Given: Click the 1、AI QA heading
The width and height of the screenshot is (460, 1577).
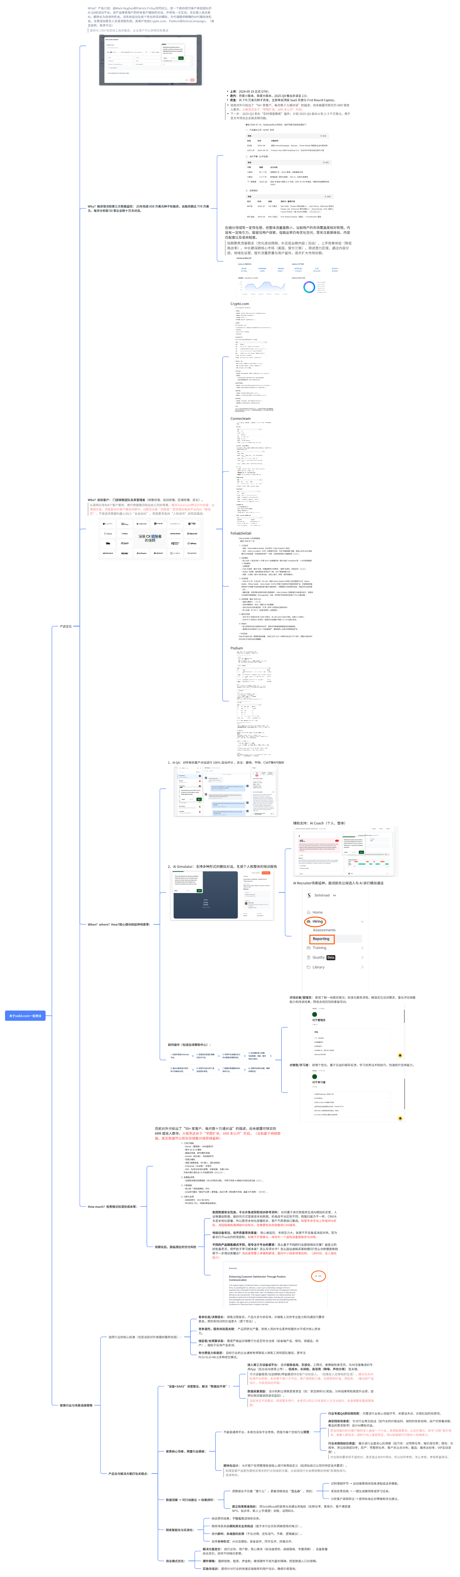Looking at the screenshot, I should (226, 763).
